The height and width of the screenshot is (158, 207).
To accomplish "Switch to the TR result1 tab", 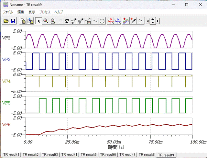I will click(11, 154).
